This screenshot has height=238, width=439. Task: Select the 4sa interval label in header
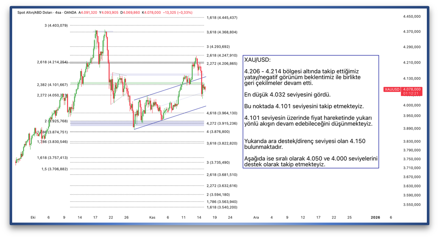coord(61,13)
